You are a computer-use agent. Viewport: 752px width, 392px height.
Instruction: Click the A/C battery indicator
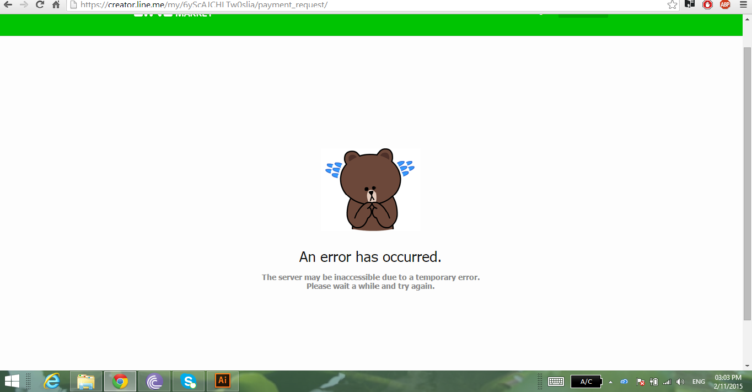(587, 382)
